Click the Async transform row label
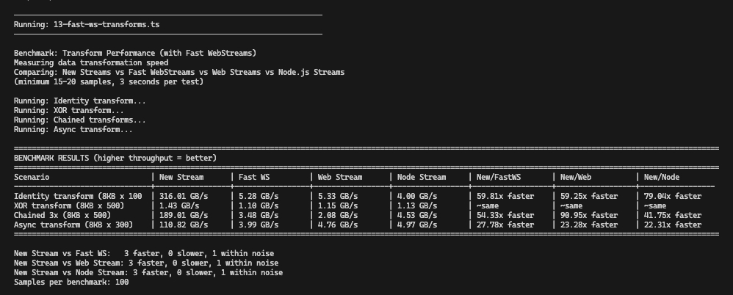This screenshot has height=295, width=733. [x=78, y=225]
